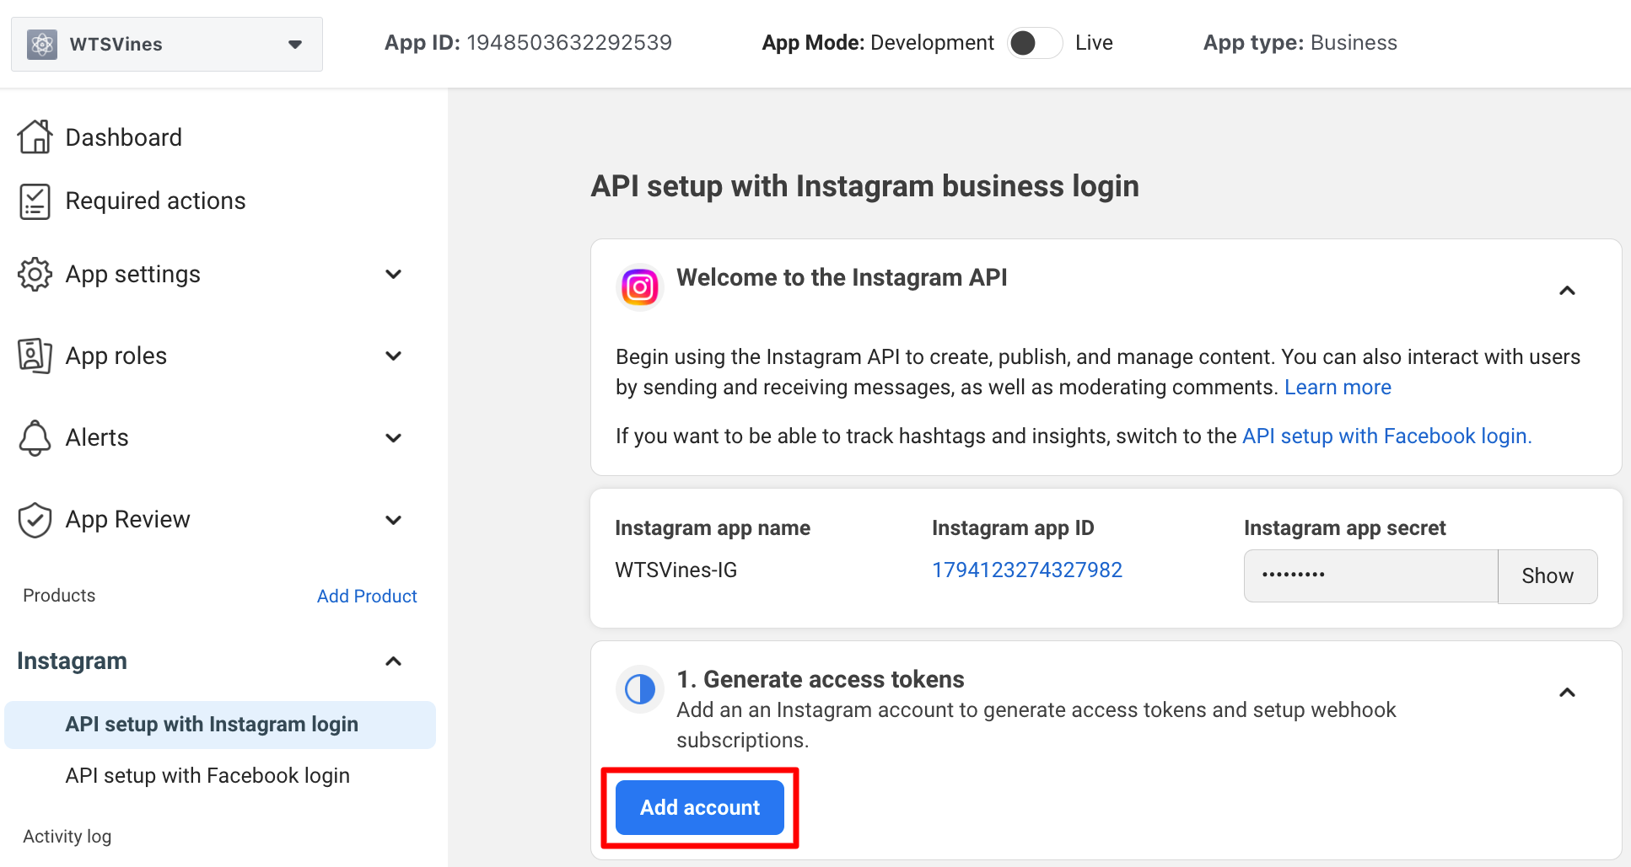Click the Instagram logo icon
The height and width of the screenshot is (867, 1631).
tap(640, 287)
